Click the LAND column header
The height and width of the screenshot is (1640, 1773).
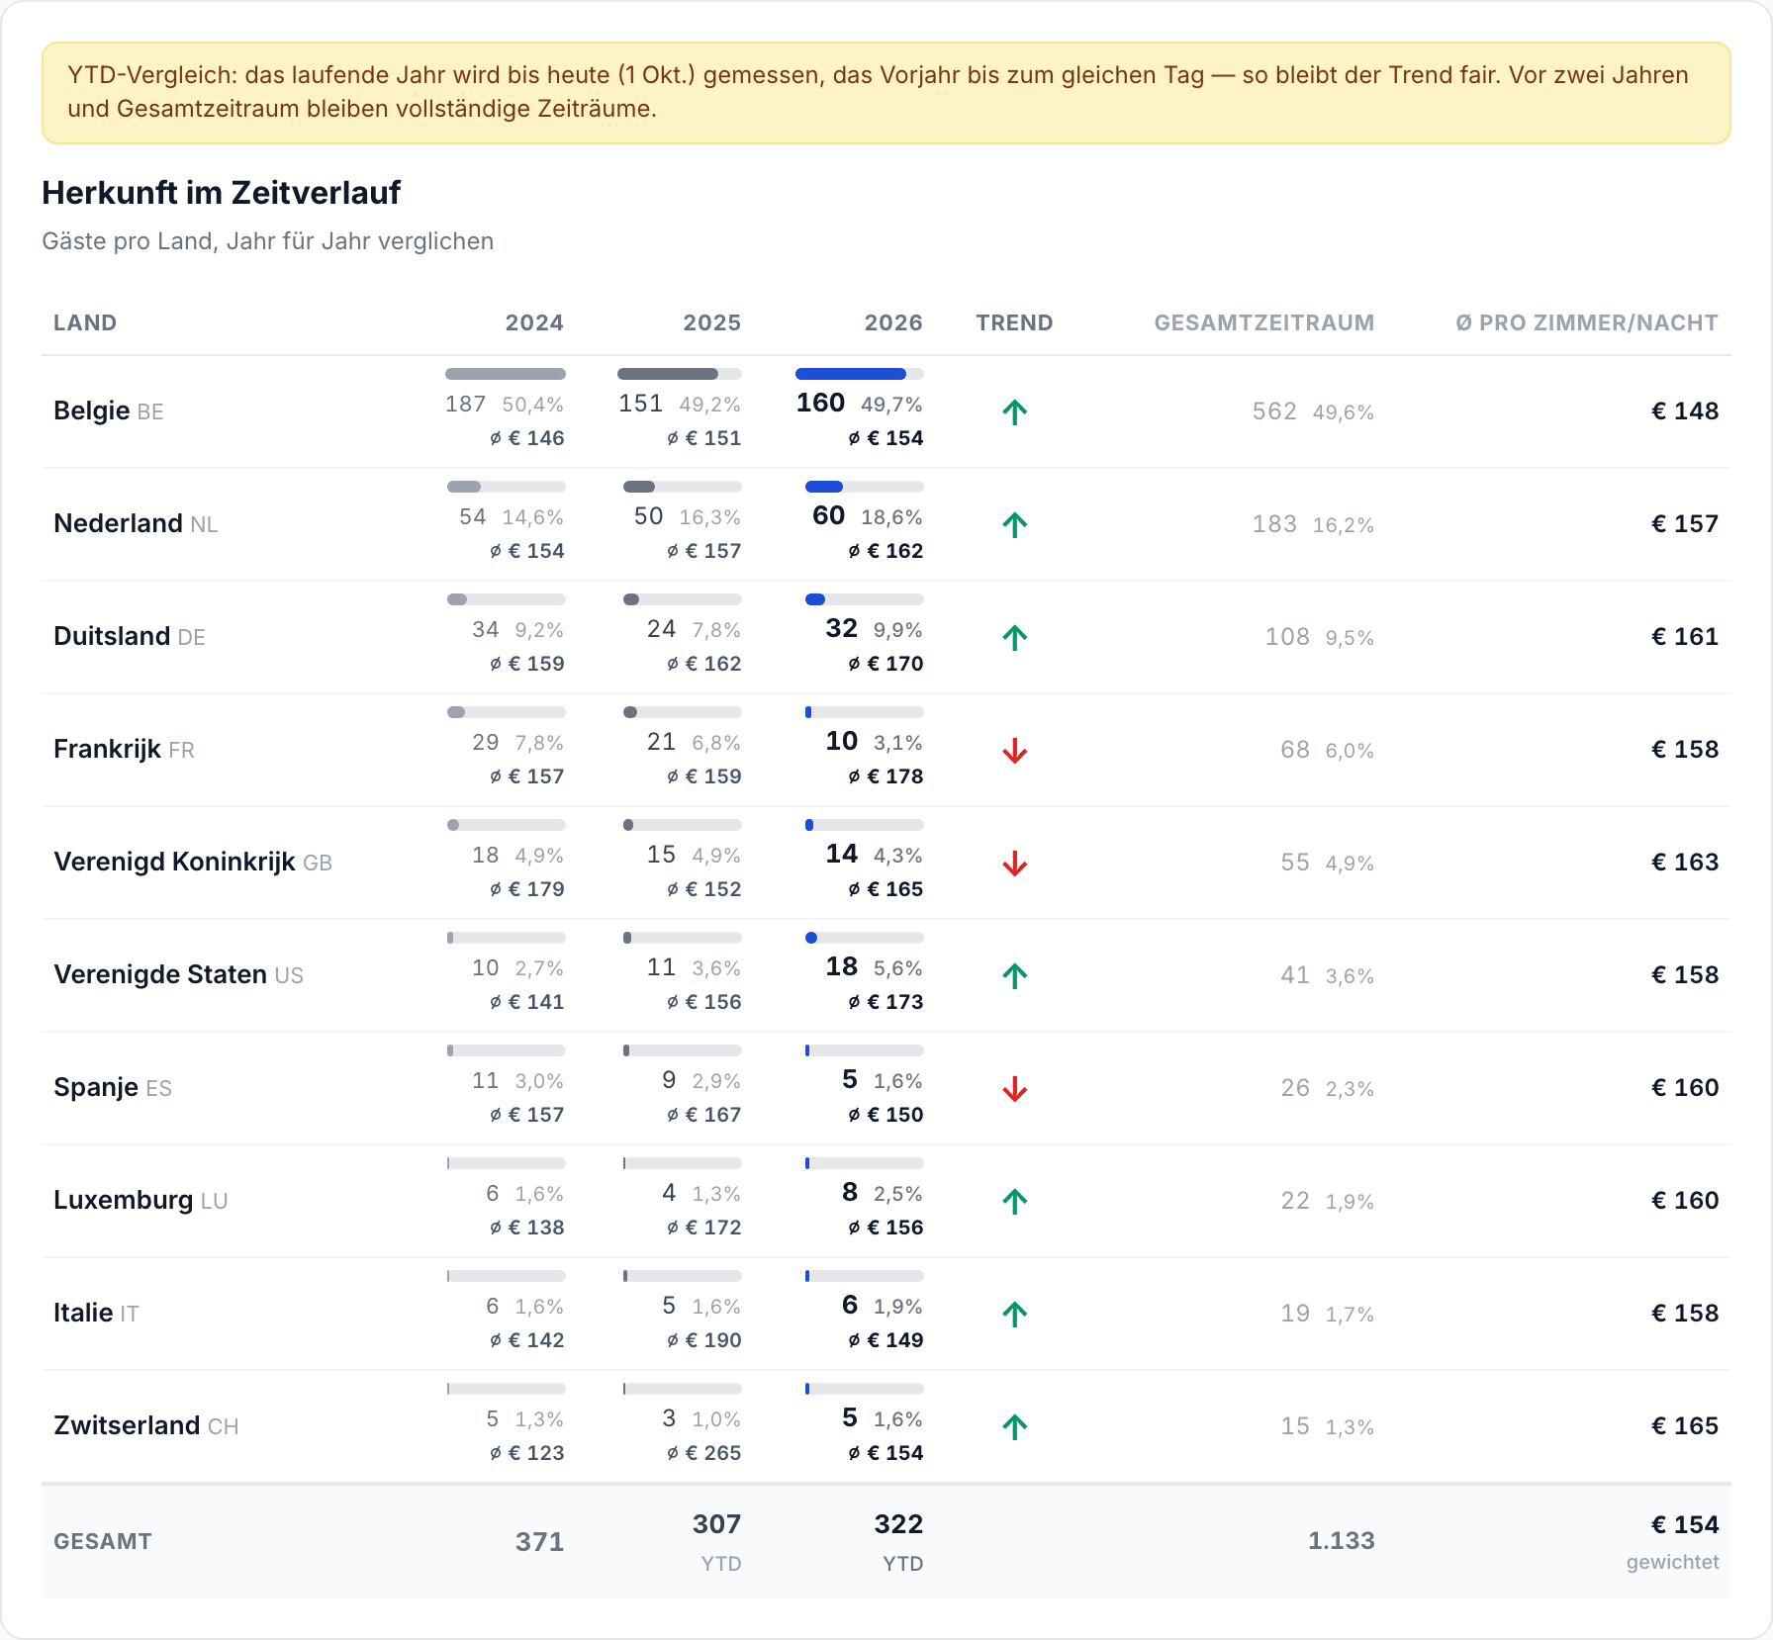click(x=85, y=322)
